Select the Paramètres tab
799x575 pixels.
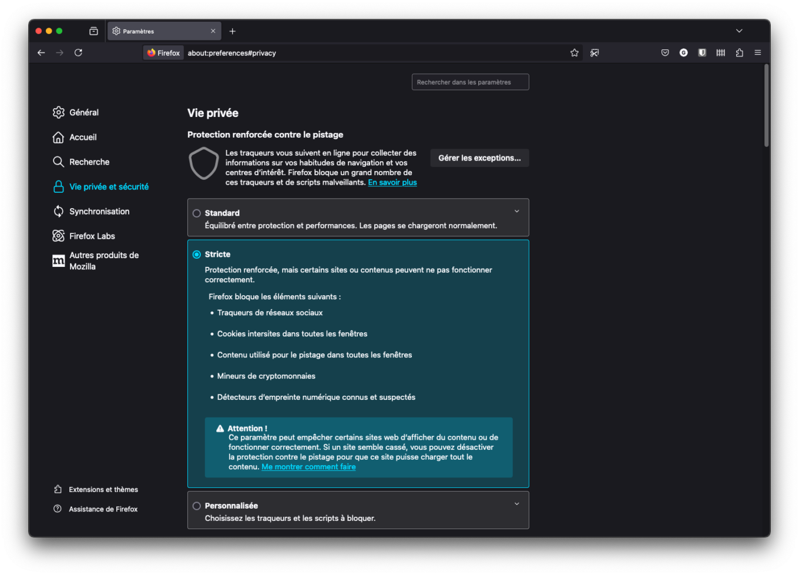(164, 31)
